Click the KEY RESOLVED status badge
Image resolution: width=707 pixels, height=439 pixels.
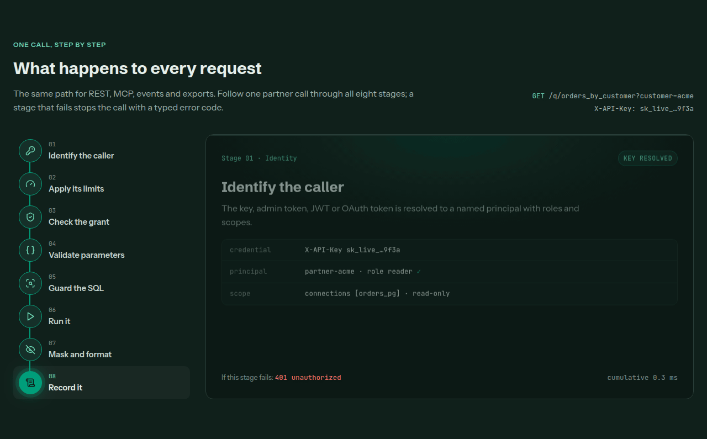(x=648, y=158)
